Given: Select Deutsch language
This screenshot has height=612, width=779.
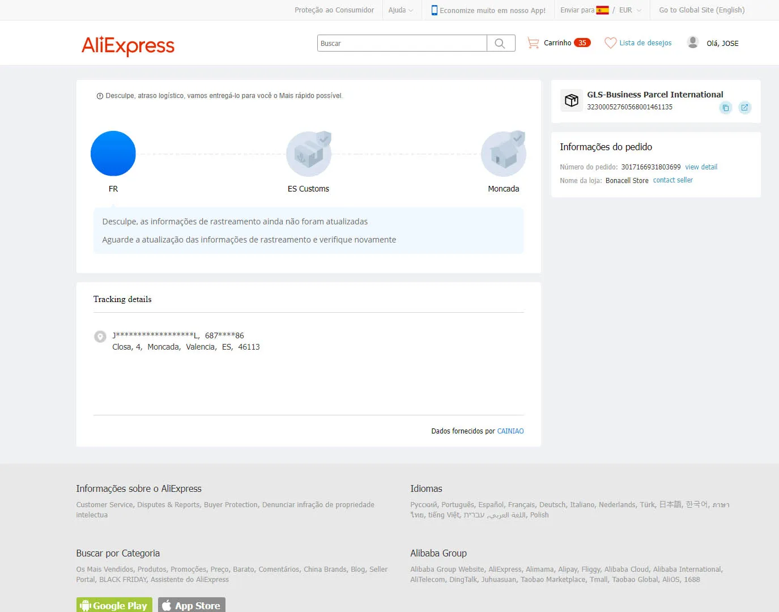Looking at the screenshot, I should tap(552, 505).
